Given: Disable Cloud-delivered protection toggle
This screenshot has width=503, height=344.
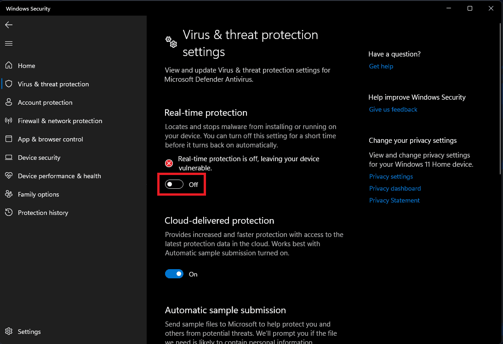Looking at the screenshot, I should point(174,274).
